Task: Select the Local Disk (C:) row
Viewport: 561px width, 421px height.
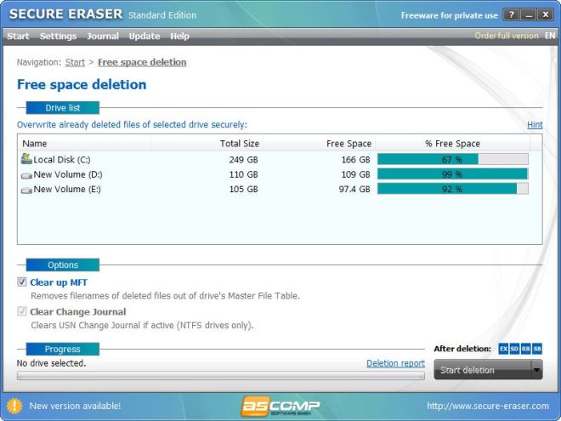Action: 279,159
